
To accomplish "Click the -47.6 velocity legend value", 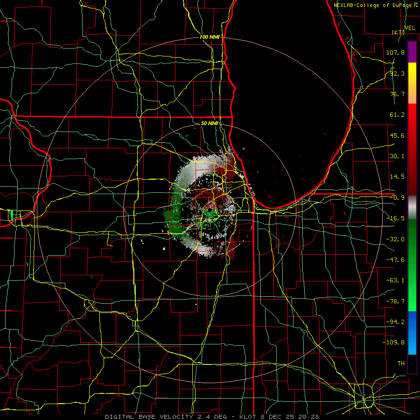I will [395, 260].
